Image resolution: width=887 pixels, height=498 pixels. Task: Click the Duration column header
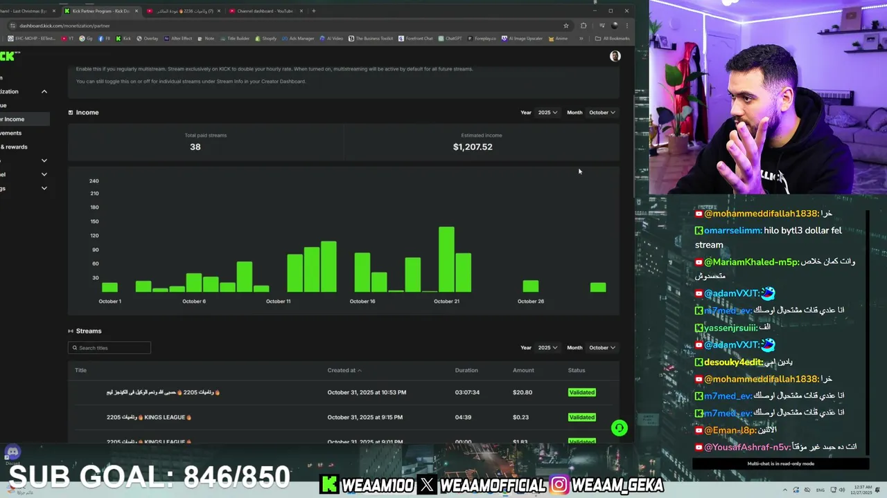click(x=466, y=370)
